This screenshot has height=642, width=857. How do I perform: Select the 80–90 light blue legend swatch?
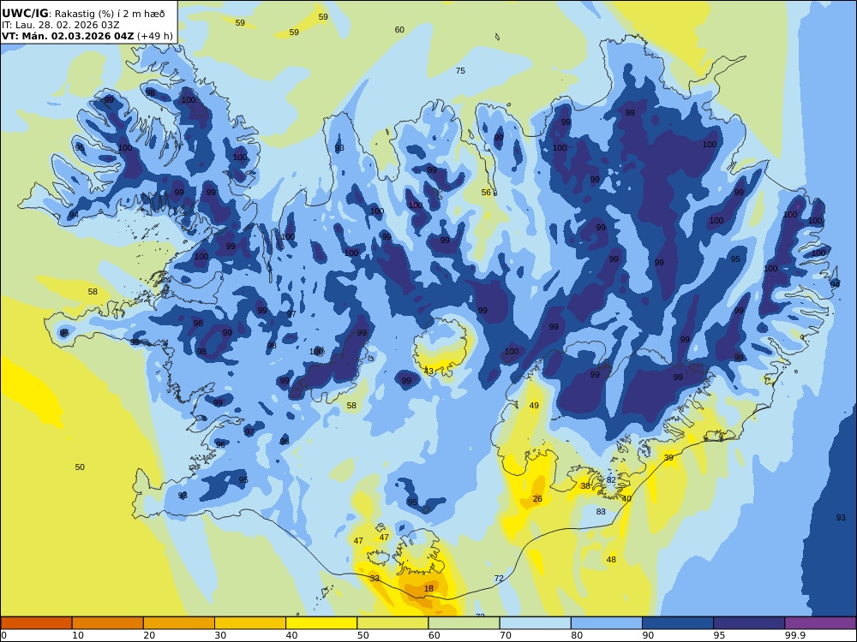607,623
